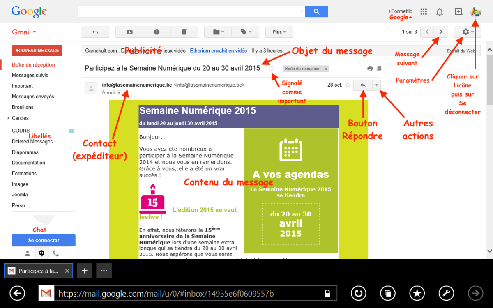Refresh the page in the browser
The height and width of the screenshot is (308, 493).
click(x=359, y=293)
